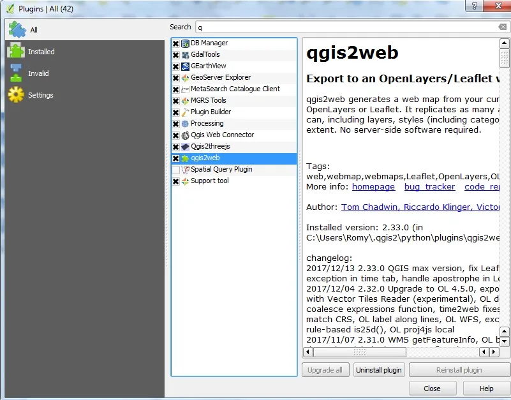Enable the Spatial Query Plugin checkbox
511x400 pixels.
point(175,170)
